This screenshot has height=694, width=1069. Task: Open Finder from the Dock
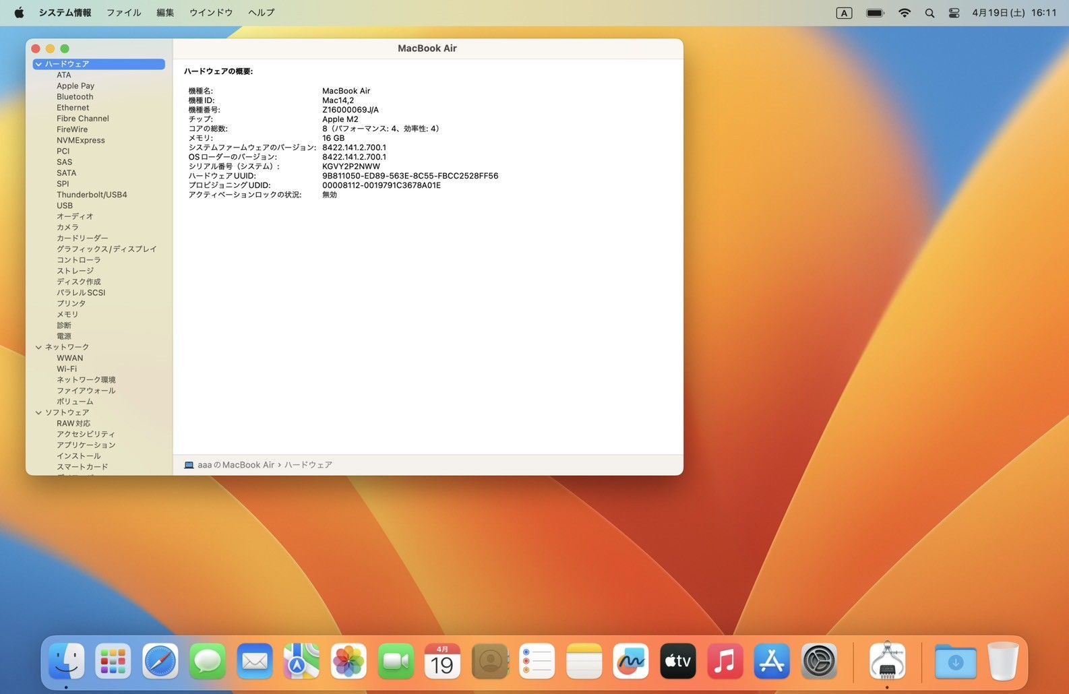pyautogui.click(x=66, y=661)
